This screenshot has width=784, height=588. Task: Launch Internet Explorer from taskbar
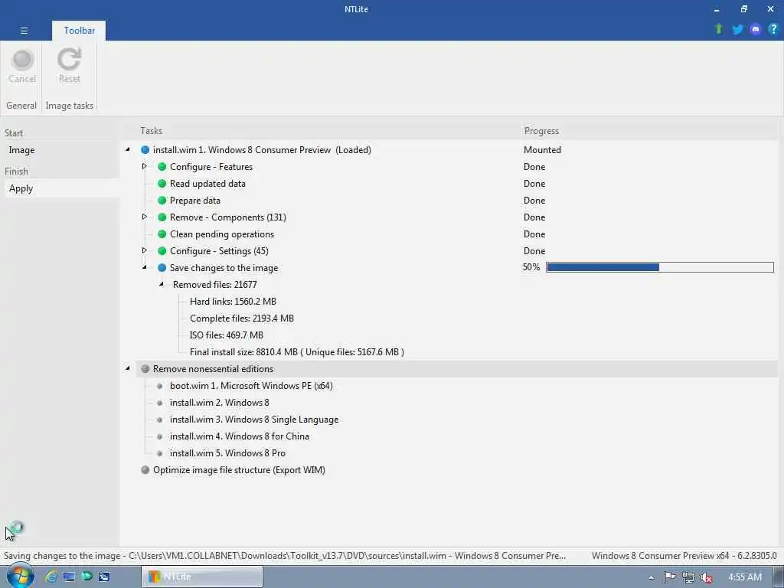[51, 577]
